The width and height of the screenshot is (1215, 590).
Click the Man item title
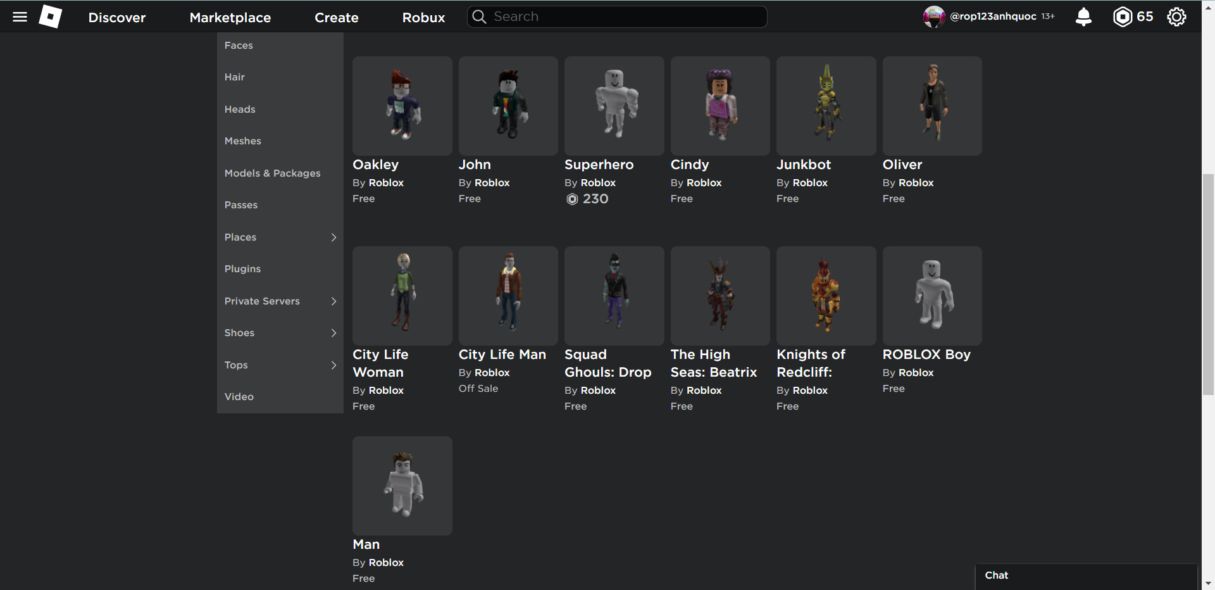tap(366, 545)
